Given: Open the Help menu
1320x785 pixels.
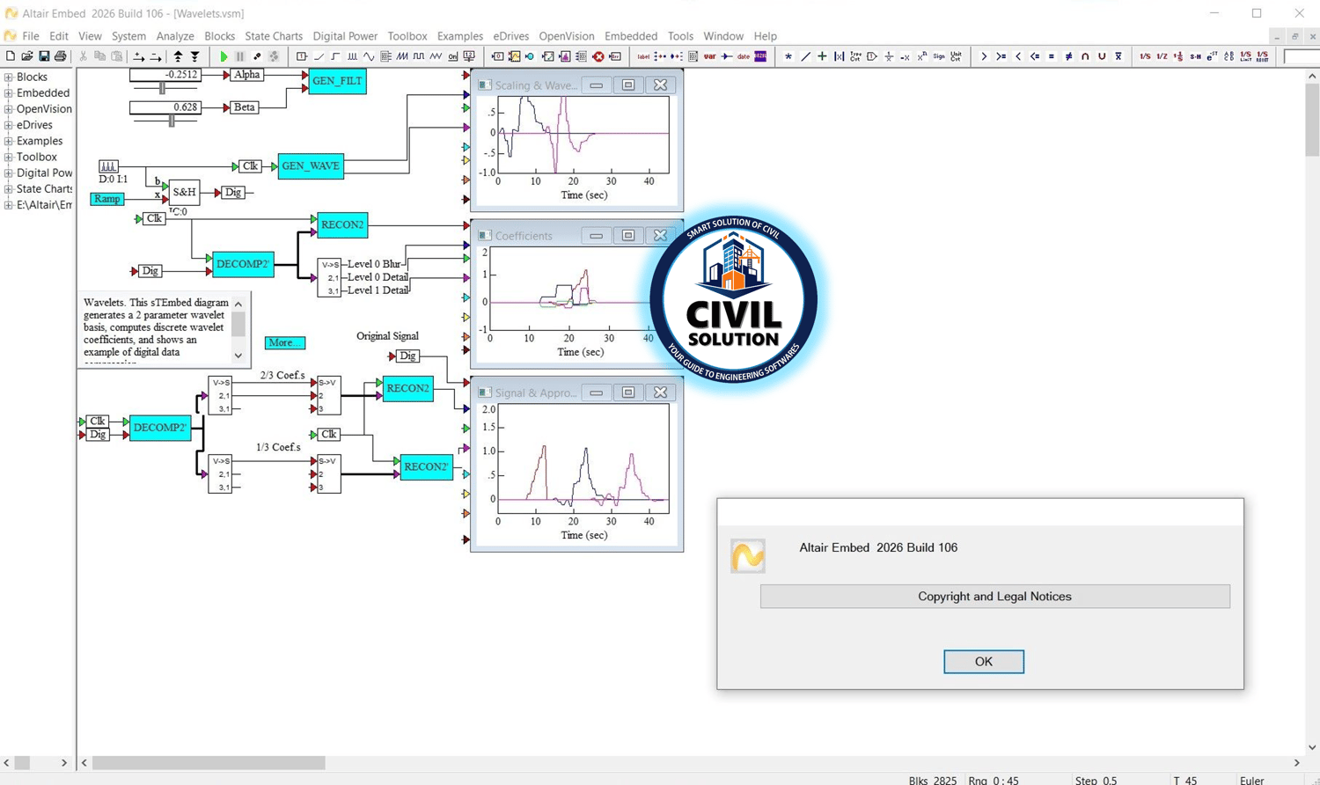Looking at the screenshot, I should coord(765,36).
